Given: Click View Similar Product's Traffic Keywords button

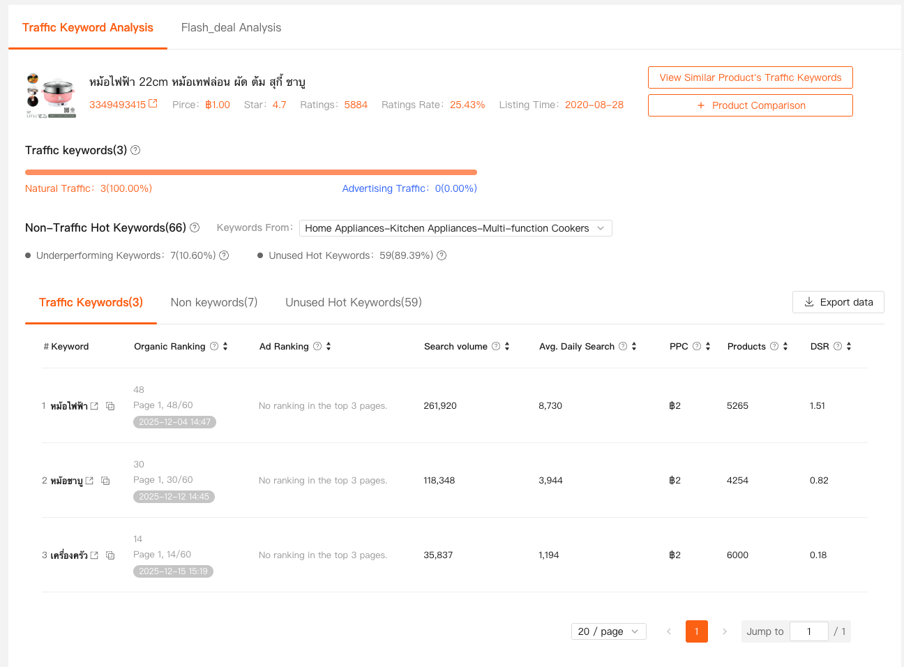Looking at the screenshot, I should [750, 77].
